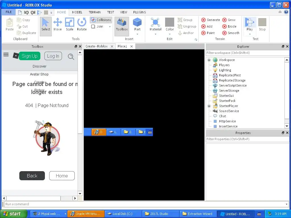Toggle Collisions on or off
The image size is (291, 218).
[x=101, y=20]
